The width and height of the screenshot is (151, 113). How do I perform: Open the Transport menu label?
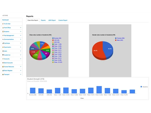click(7, 74)
